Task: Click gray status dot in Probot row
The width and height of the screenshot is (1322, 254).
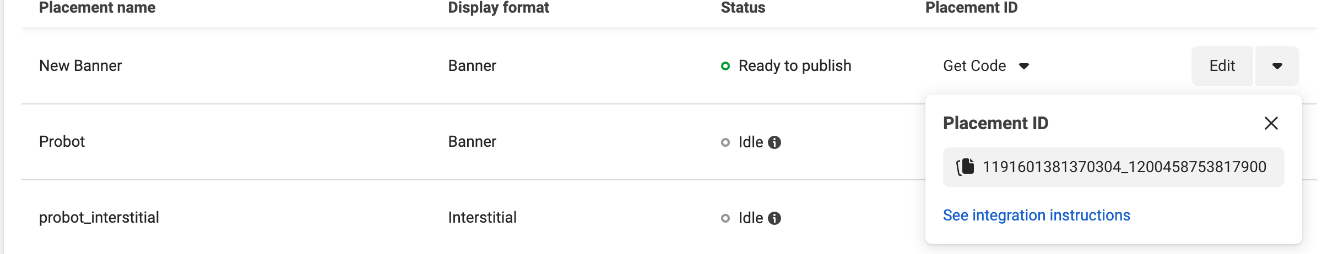Action: click(725, 142)
